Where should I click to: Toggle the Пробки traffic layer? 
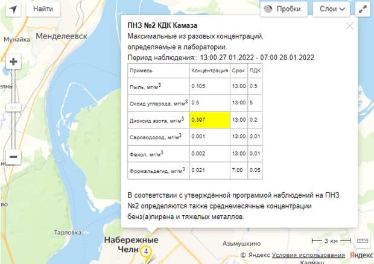[284, 9]
